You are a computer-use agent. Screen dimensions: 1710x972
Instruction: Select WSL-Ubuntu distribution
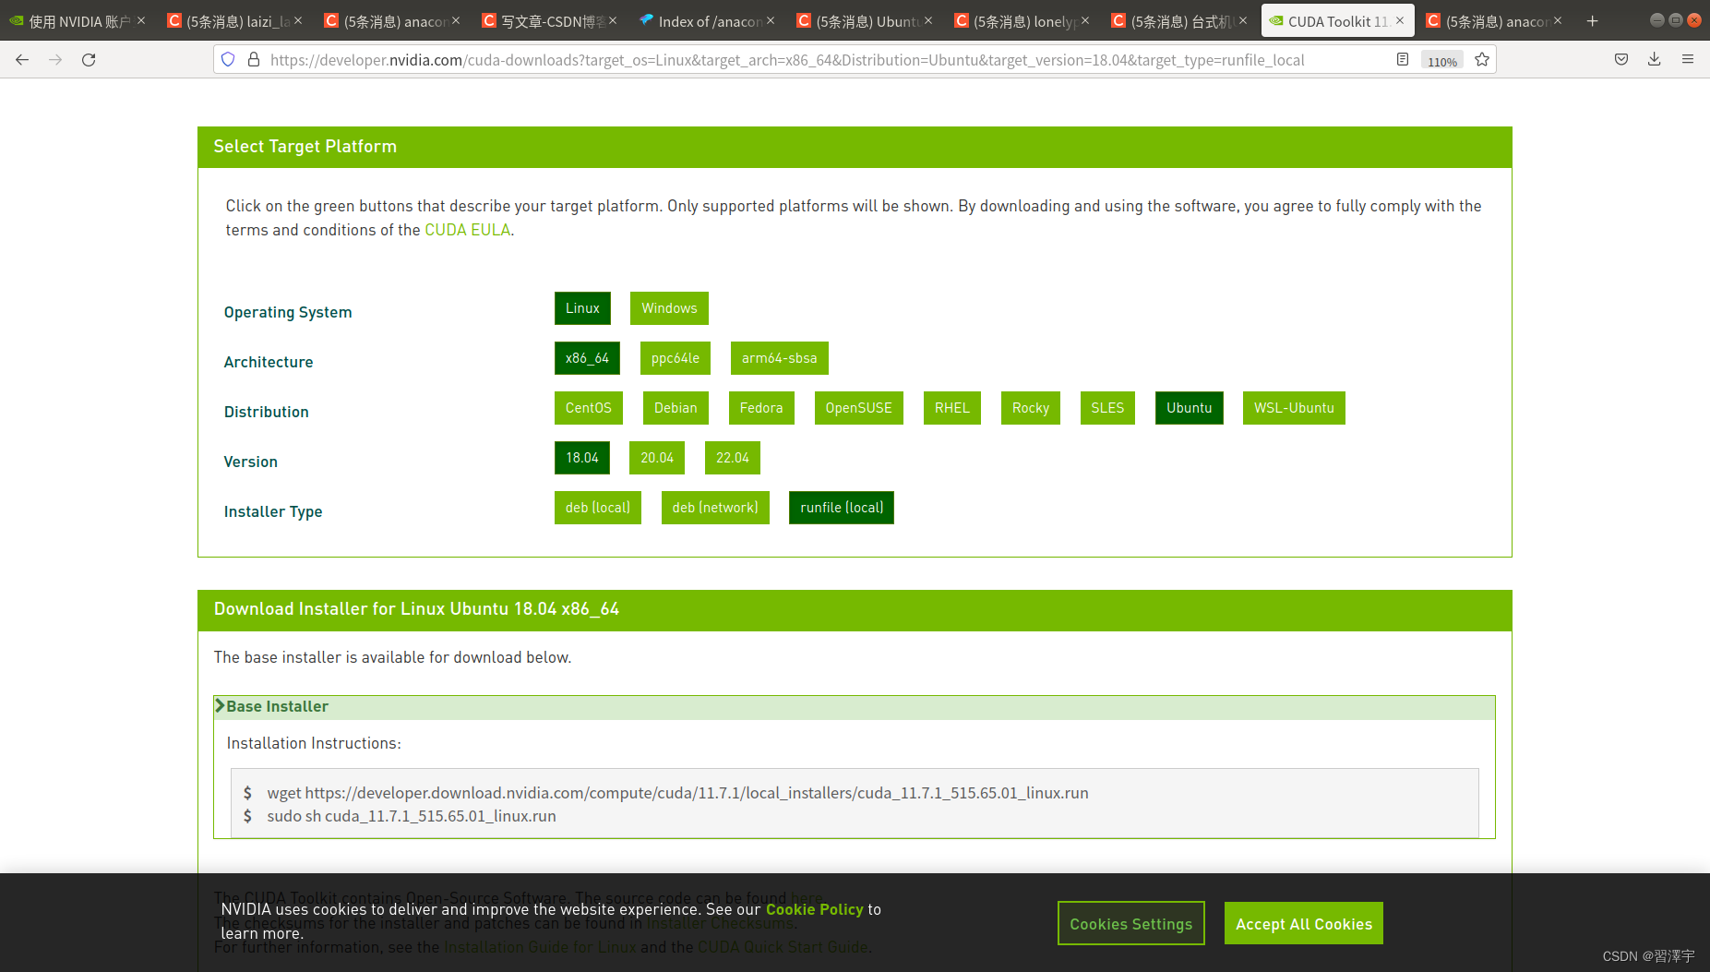pyautogui.click(x=1294, y=408)
